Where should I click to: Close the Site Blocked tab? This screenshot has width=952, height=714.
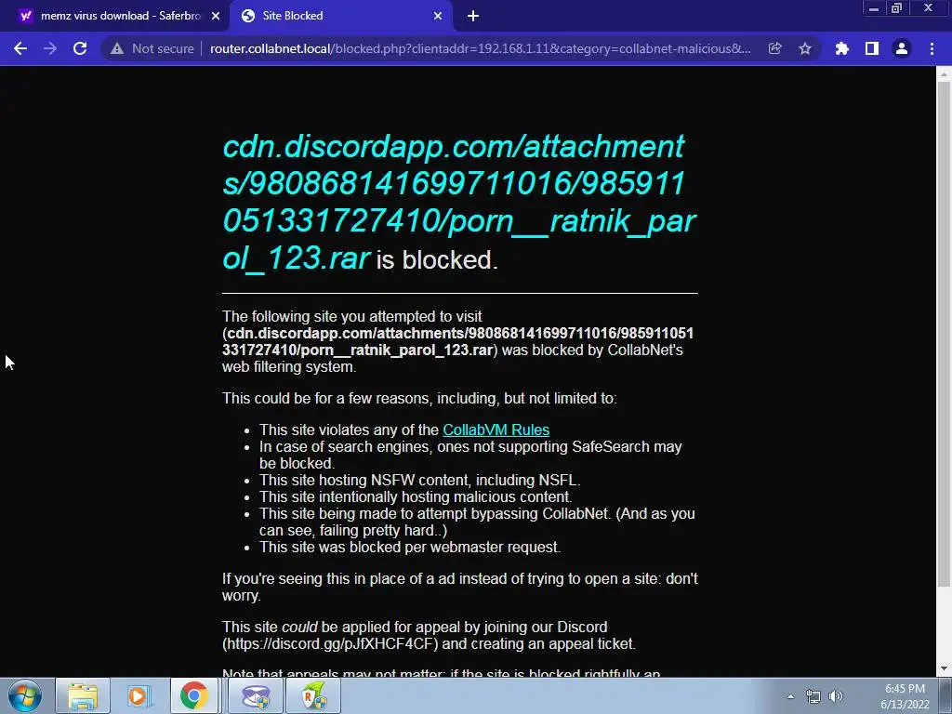(x=438, y=17)
